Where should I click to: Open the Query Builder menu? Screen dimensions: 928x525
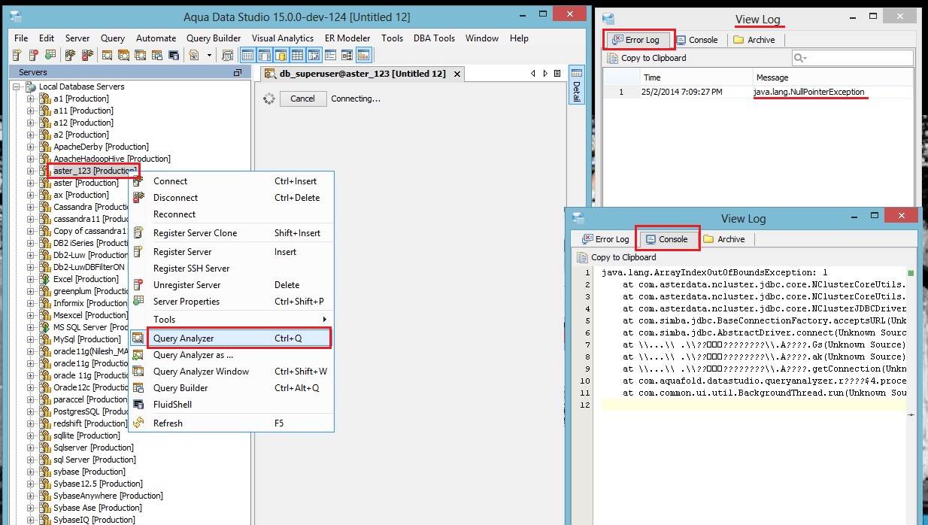(214, 38)
